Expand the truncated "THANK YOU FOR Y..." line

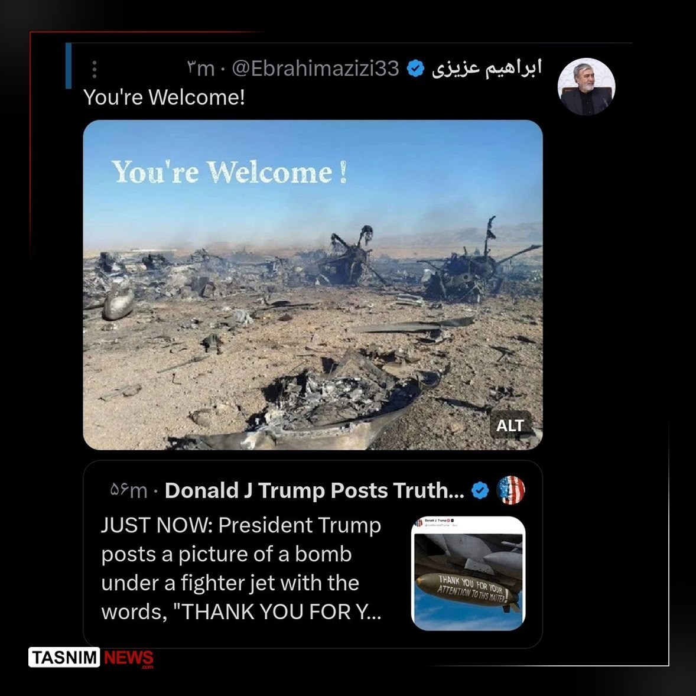[241, 612]
